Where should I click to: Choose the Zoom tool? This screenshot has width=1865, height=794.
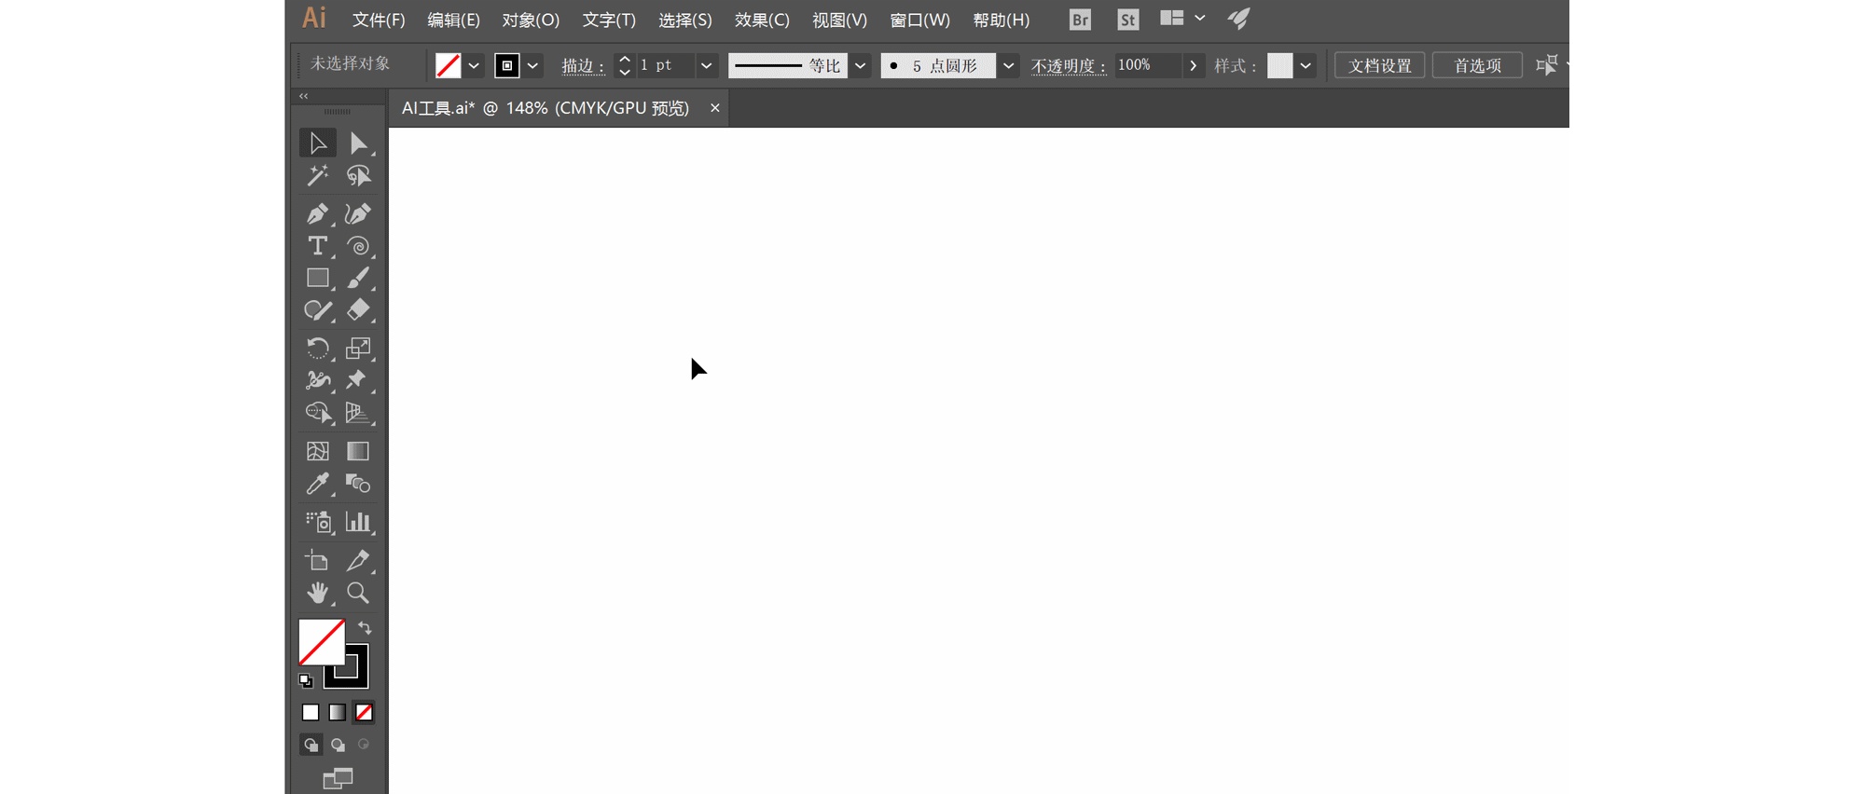358,593
